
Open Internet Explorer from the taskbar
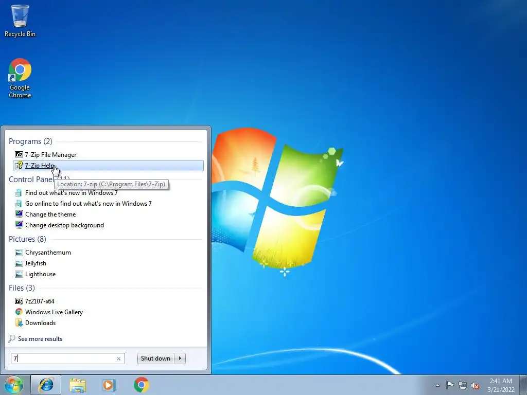coord(46,385)
